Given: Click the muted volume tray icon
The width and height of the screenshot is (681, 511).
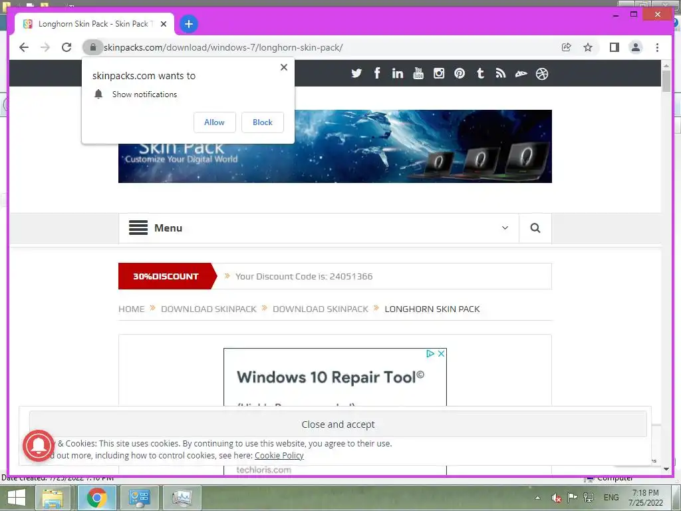Looking at the screenshot, I should (556, 498).
